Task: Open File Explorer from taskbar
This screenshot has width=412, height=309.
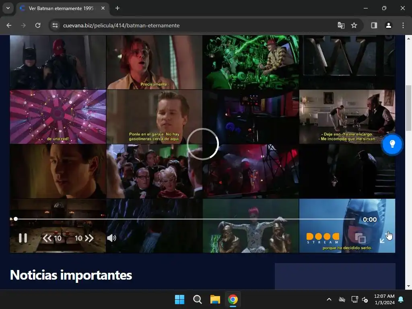Action: pos(215,299)
